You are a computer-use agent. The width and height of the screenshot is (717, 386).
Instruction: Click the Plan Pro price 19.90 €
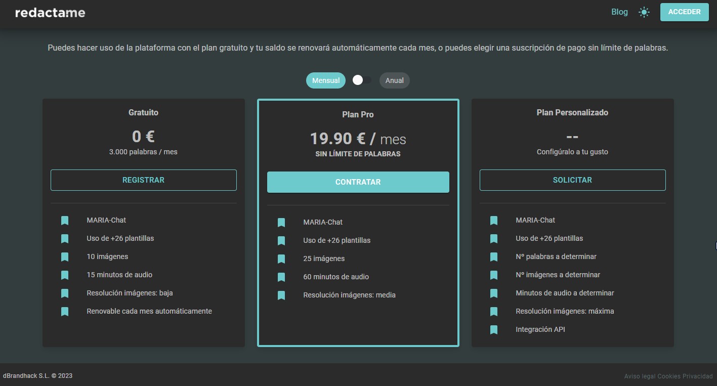click(x=338, y=139)
